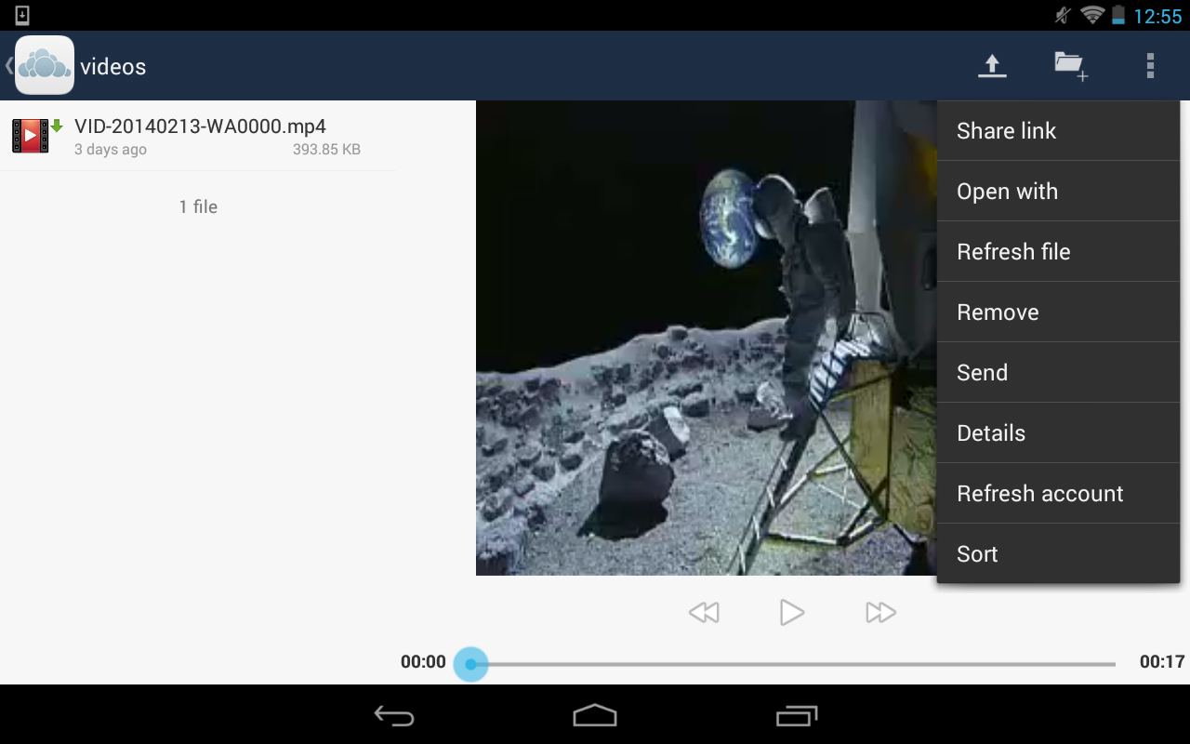Select Refresh account
This screenshot has height=744, width=1190.
pyautogui.click(x=1058, y=494)
